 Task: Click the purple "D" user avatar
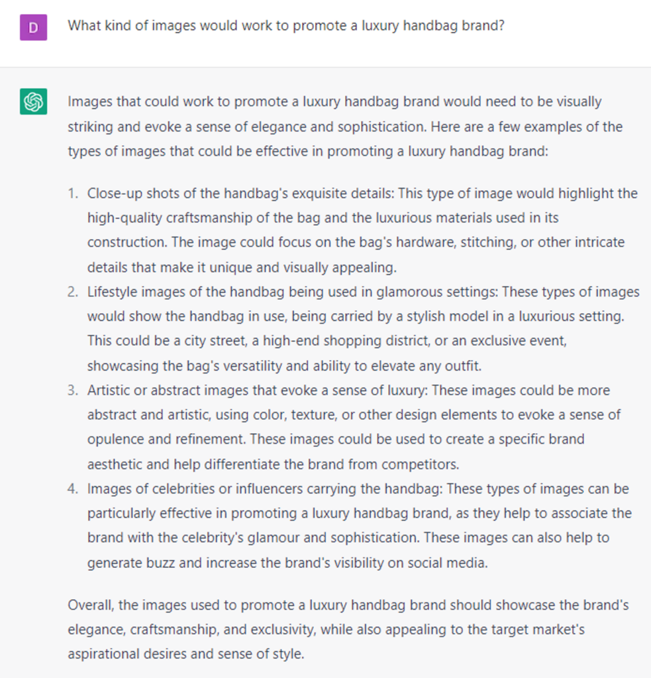point(33,27)
